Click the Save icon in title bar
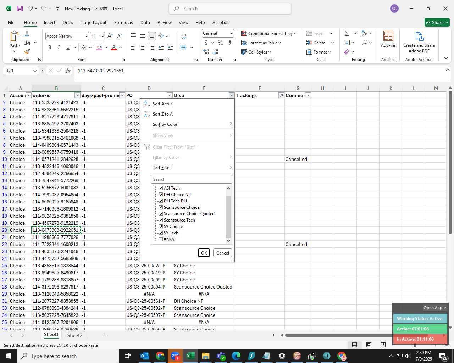This screenshot has height=363, width=454. click(20, 9)
